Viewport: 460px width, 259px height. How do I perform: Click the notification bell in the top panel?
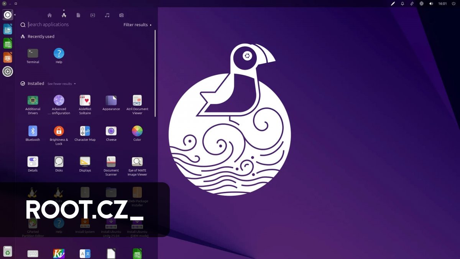click(x=403, y=3)
